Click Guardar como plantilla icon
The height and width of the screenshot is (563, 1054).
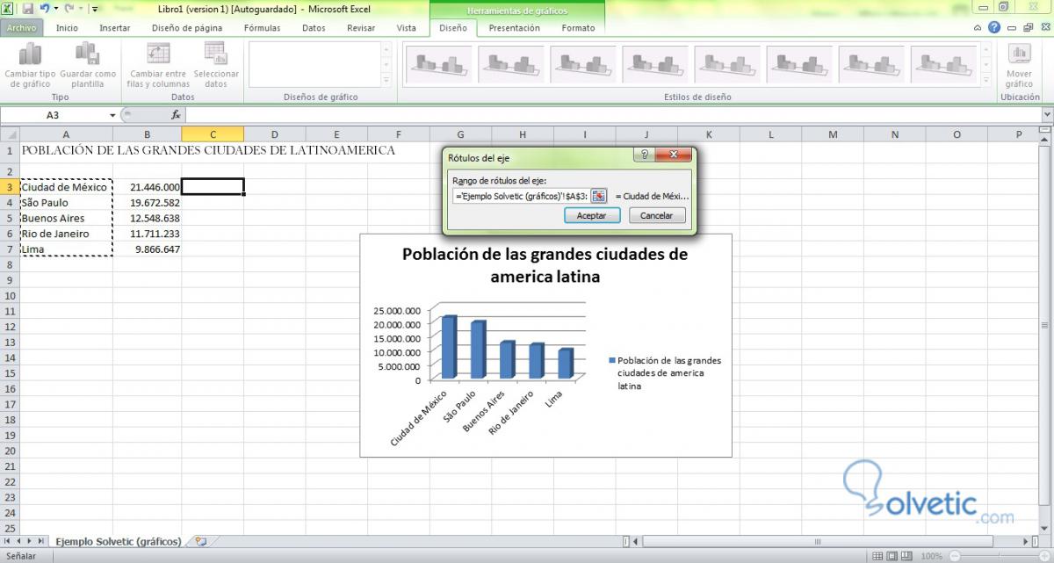(x=87, y=54)
